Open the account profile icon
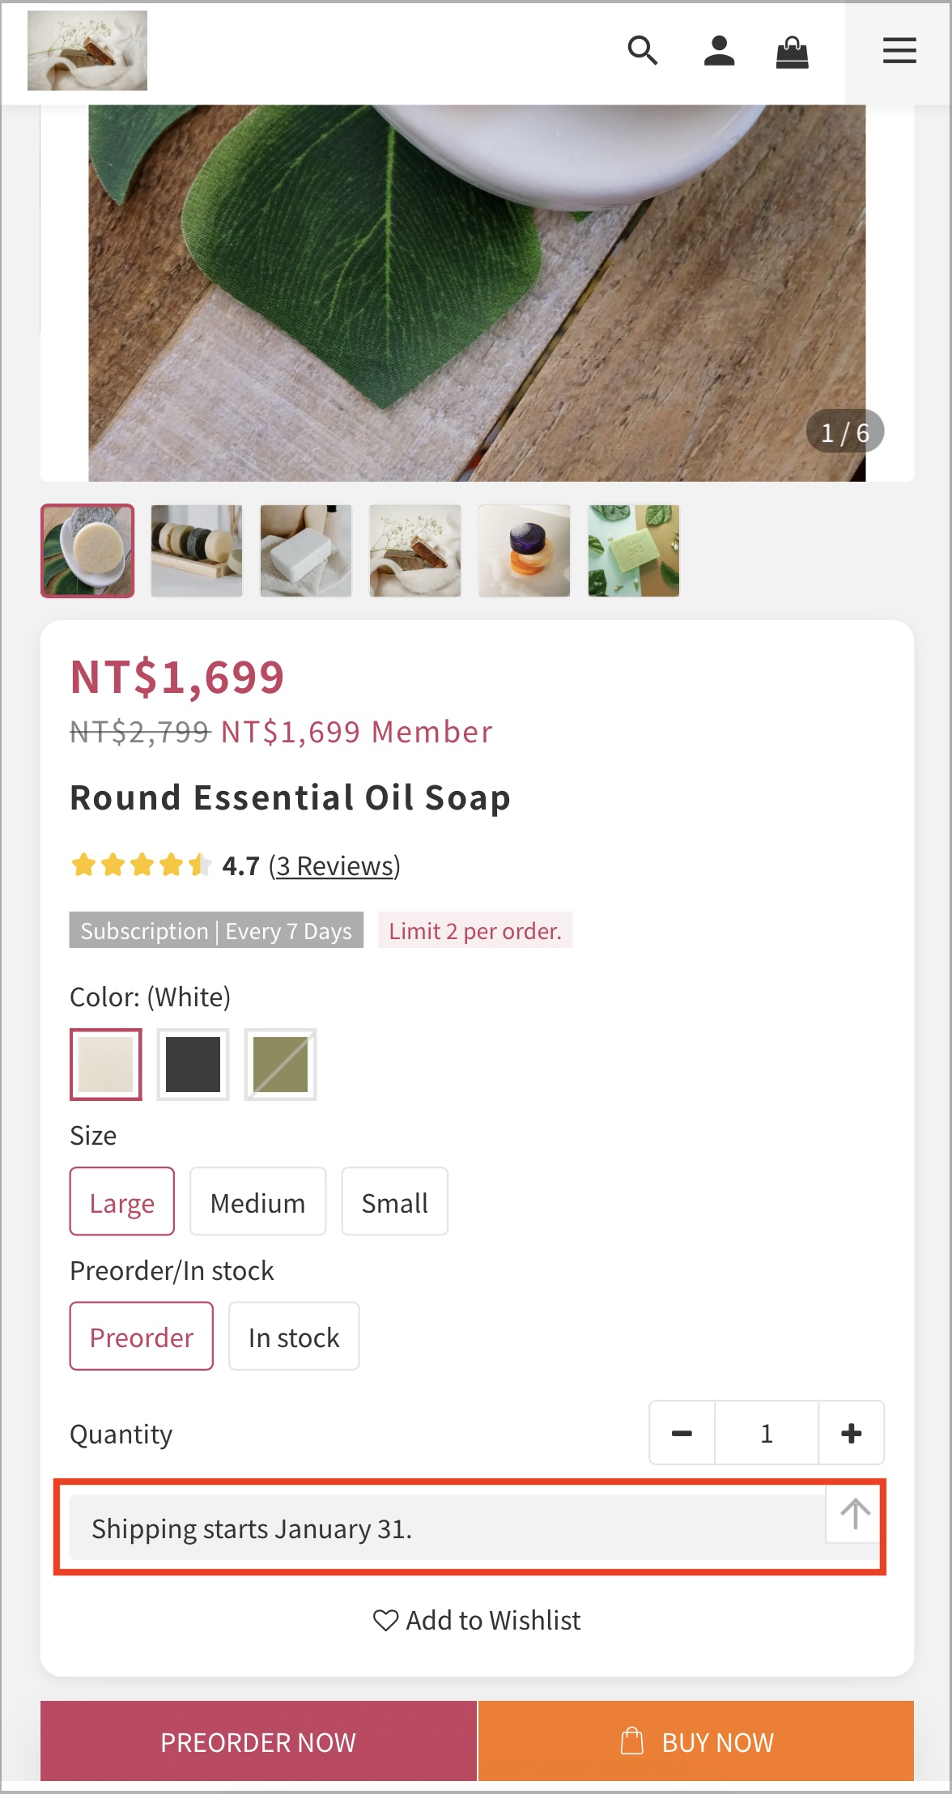Image resolution: width=952 pixels, height=1794 pixels. pos(719,51)
